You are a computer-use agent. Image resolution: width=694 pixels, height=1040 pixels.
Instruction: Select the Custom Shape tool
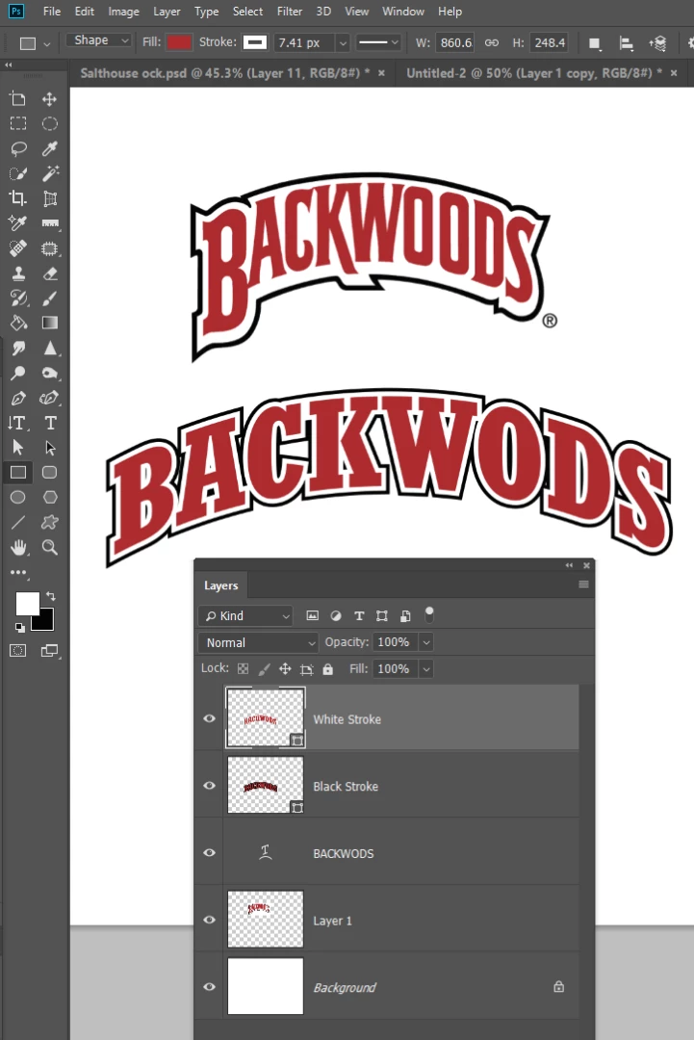tap(50, 523)
